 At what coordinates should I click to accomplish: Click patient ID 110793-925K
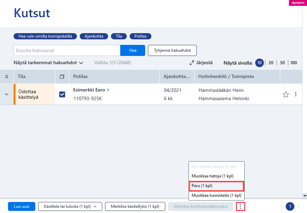click(x=88, y=98)
